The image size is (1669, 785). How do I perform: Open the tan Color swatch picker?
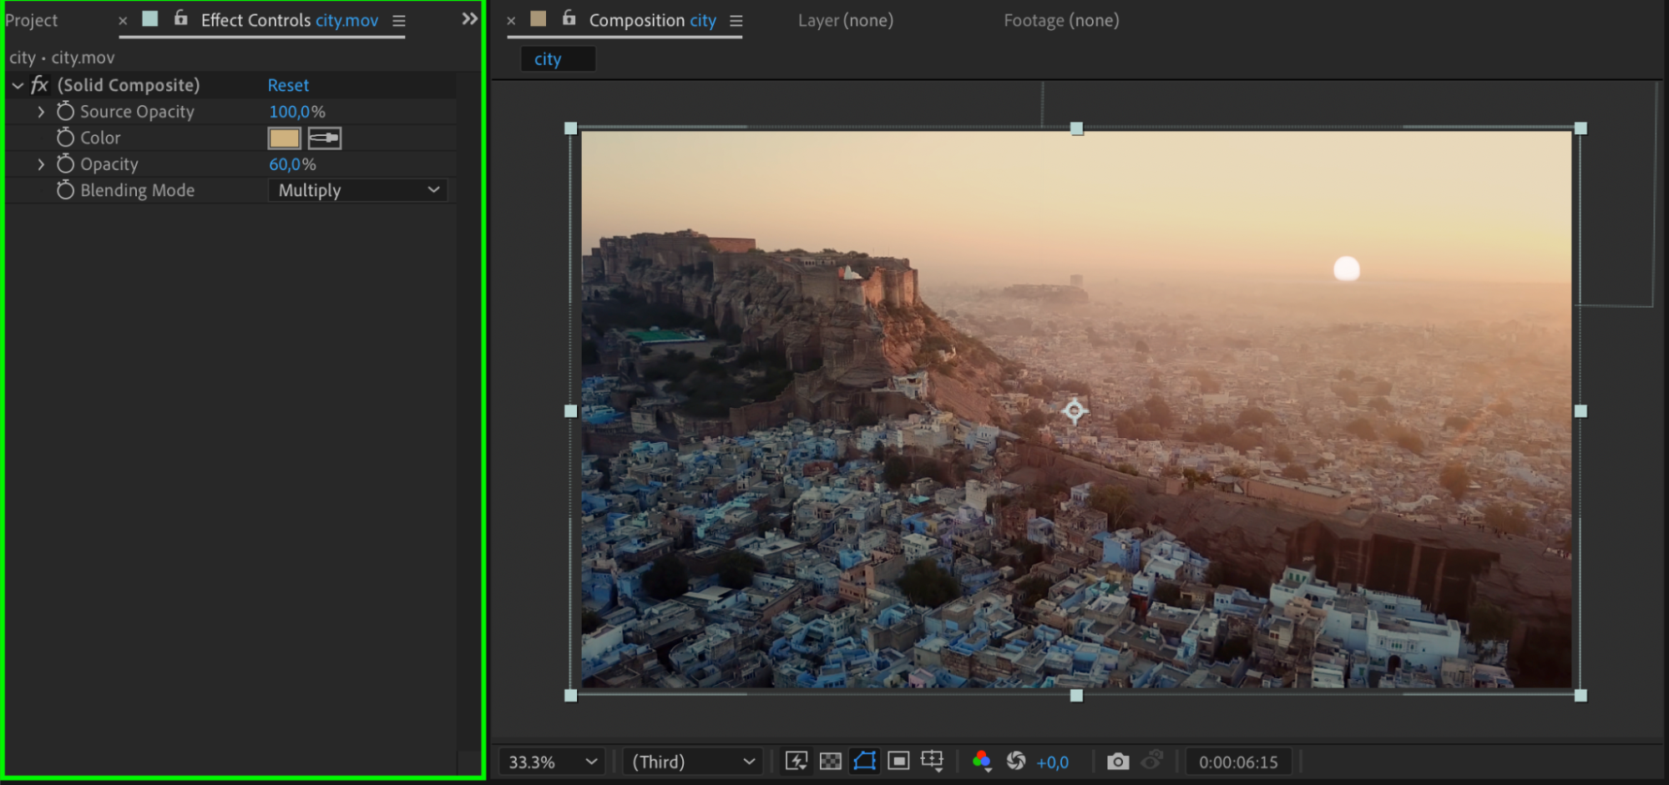pyautogui.click(x=284, y=138)
